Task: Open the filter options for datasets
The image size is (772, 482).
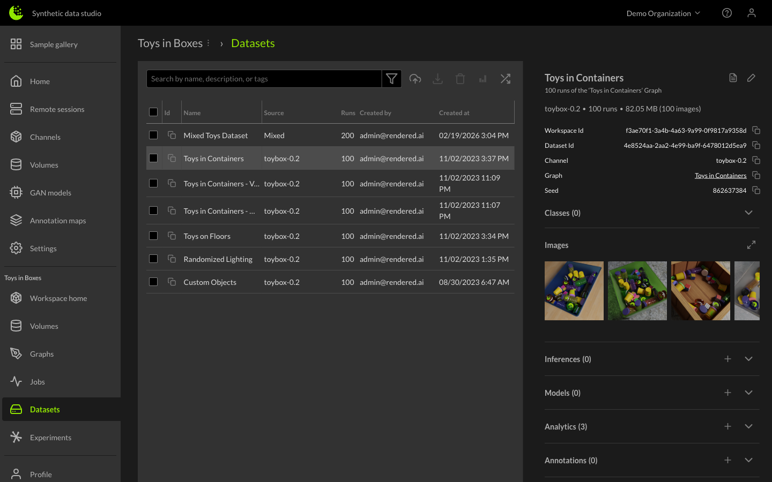Action: (391, 78)
